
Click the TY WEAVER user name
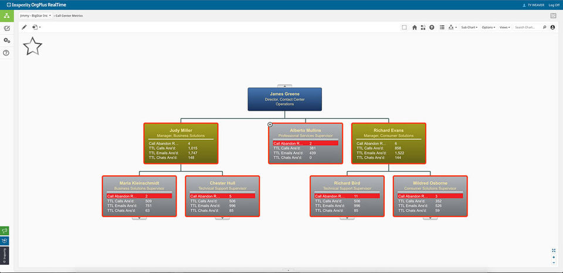[x=535, y=5]
